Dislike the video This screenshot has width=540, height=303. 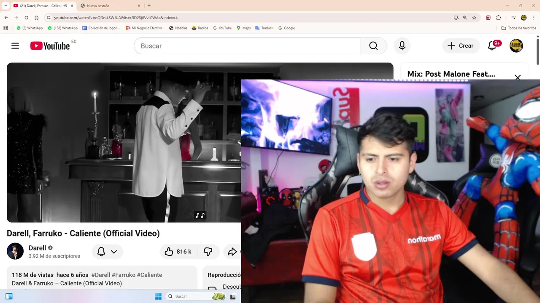208,252
